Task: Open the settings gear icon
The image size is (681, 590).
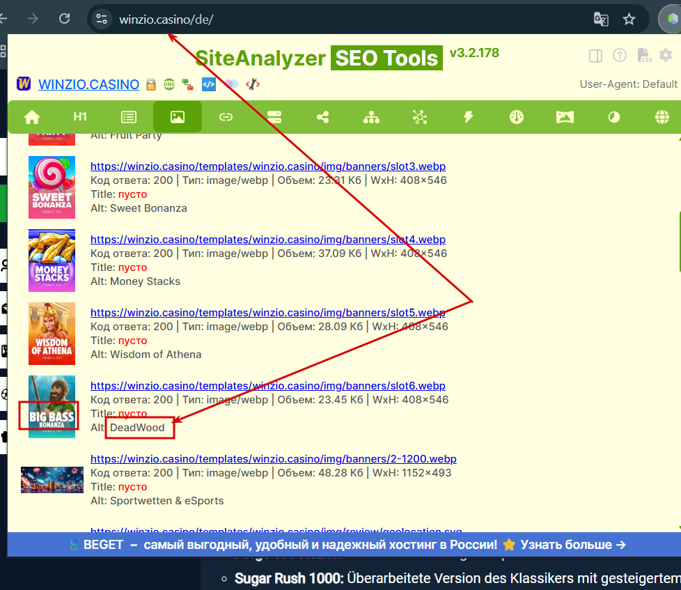Action: pyautogui.click(x=666, y=55)
